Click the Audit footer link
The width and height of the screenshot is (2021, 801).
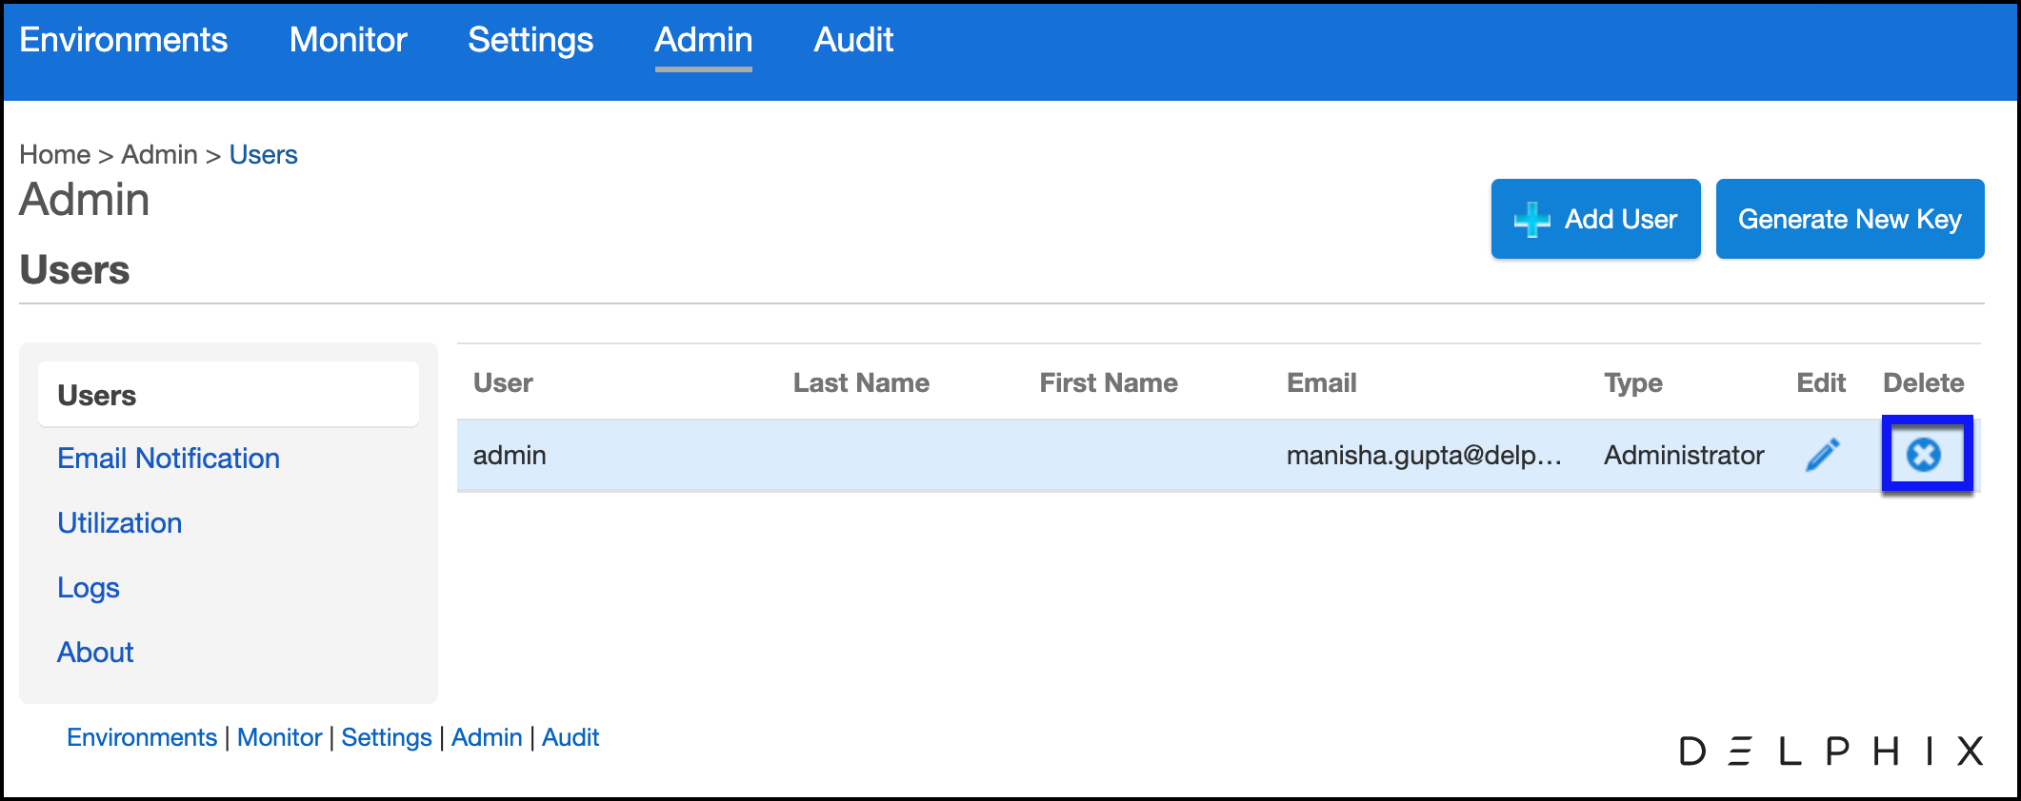(570, 737)
